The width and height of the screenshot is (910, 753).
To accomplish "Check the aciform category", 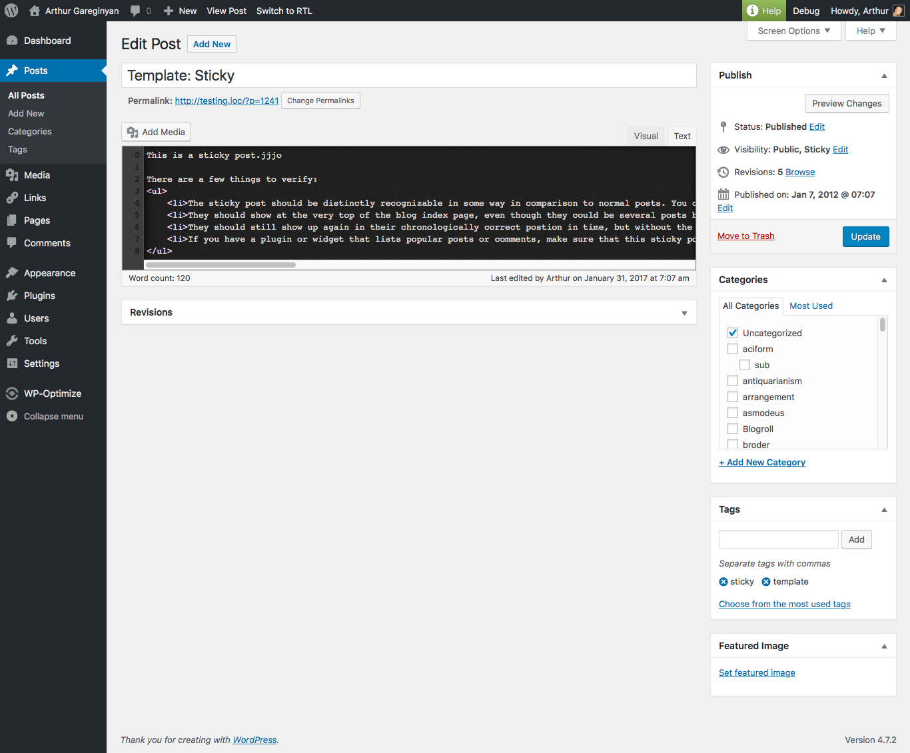I will [x=733, y=349].
